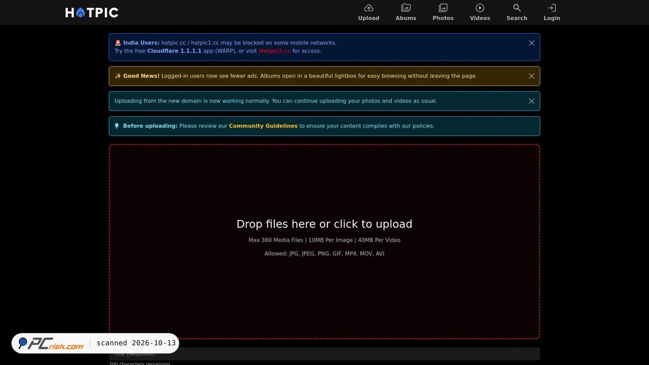Image resolution: width=649 pixels, height=365 pixels.
Task: Click the siren icon beside India Users
Action: (117, 42)
